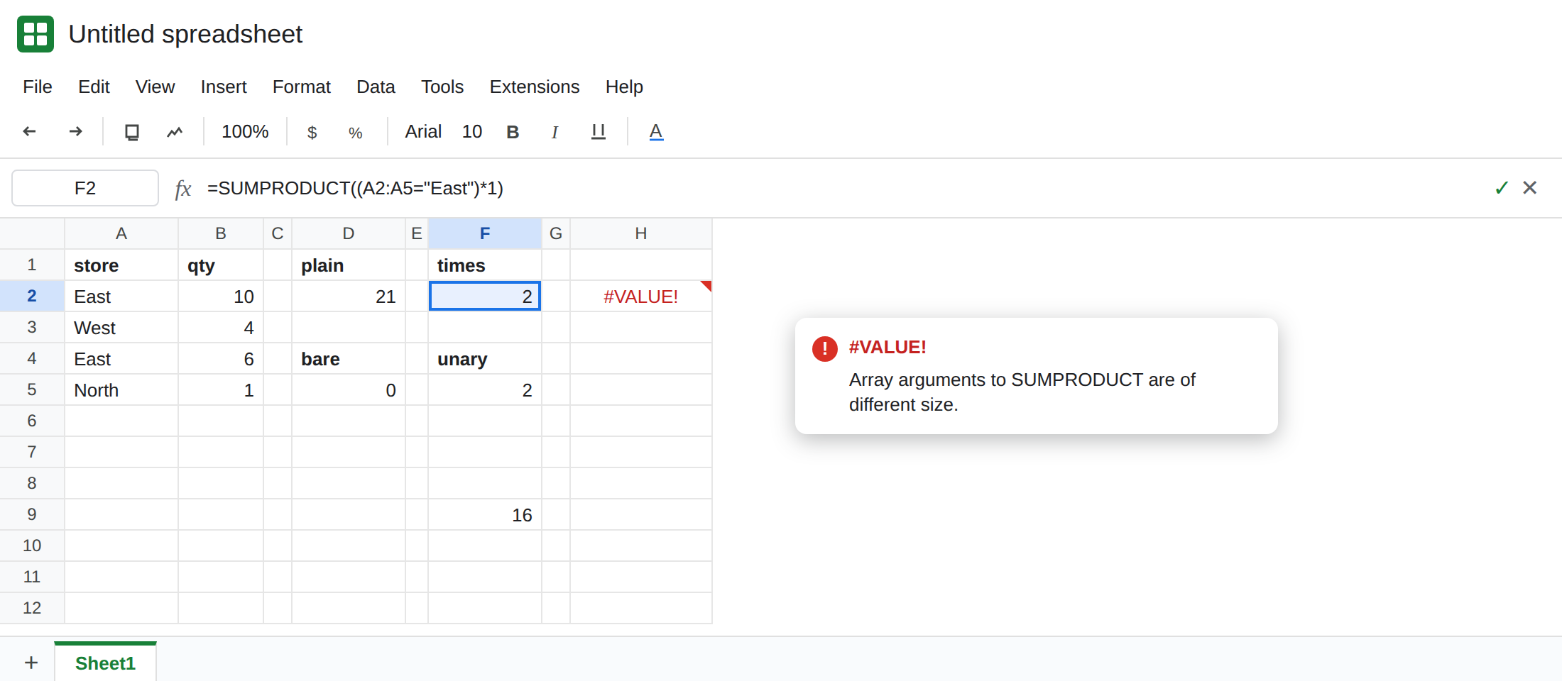Select row 2 header
The width and height of the screenshot is (1562, 681).
[32, 296]
